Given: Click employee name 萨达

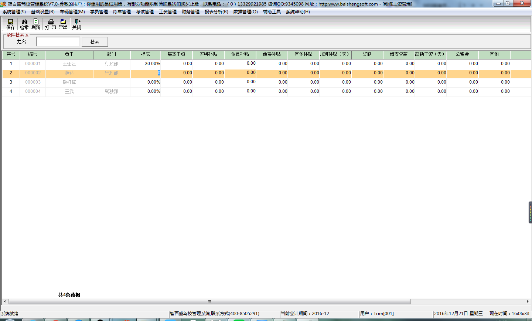Looking at the screenshot, I should (x=69, y=73).
